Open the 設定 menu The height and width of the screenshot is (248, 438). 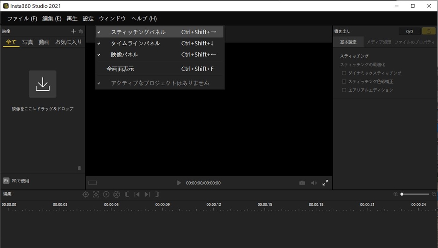tap(88, 19)
